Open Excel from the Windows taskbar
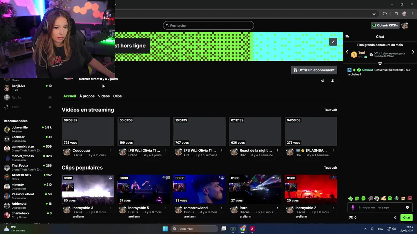 [233, 229]
